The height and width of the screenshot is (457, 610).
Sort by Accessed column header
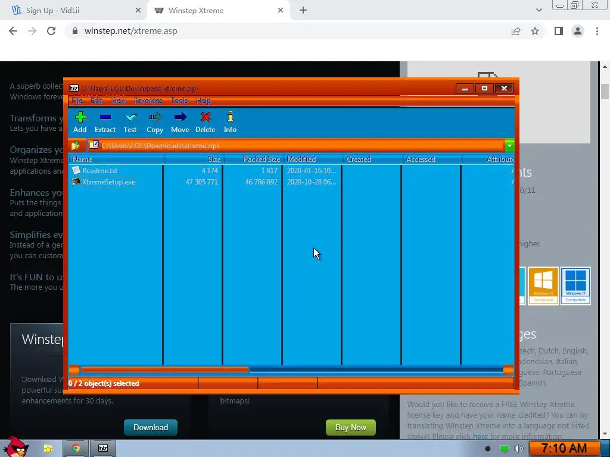click(432, 159)
